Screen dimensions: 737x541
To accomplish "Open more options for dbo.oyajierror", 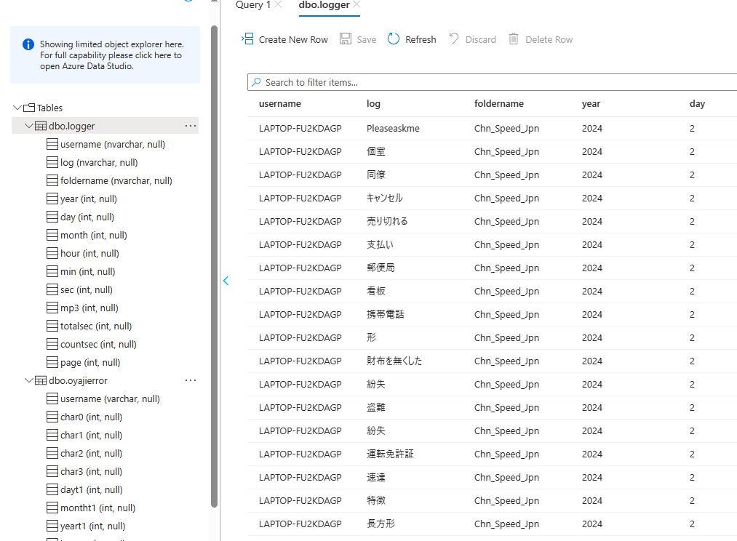I will [191, 380].
